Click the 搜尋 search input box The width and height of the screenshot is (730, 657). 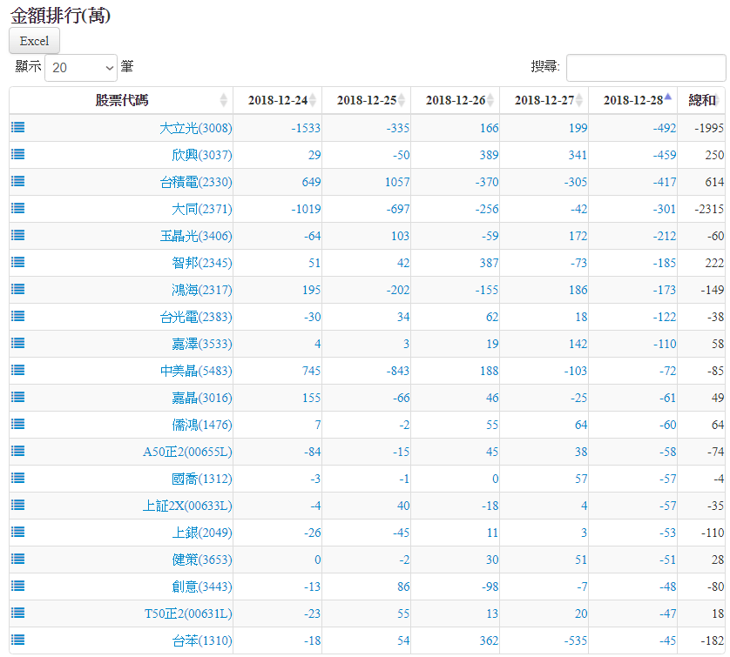(x=646, y=67)
